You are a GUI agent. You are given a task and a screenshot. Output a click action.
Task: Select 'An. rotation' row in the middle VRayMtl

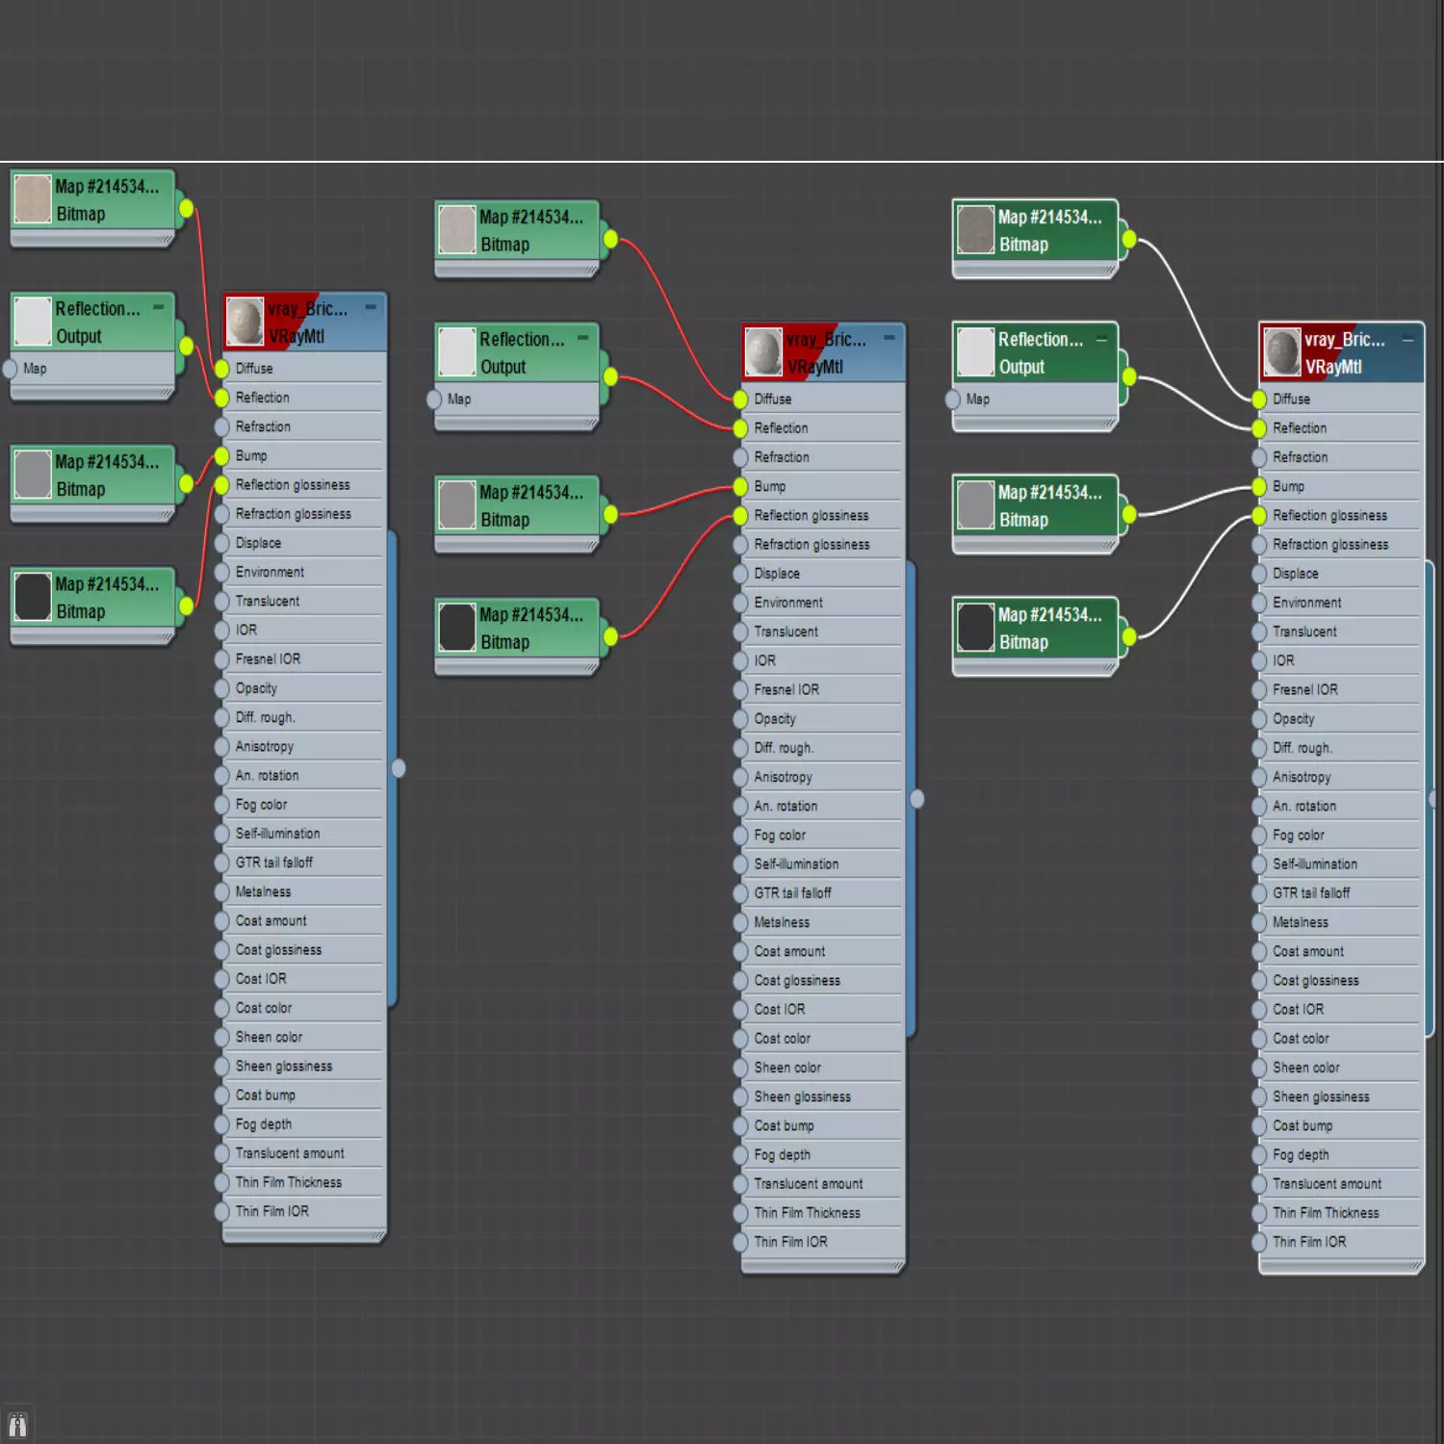click(x=823, y=806)
